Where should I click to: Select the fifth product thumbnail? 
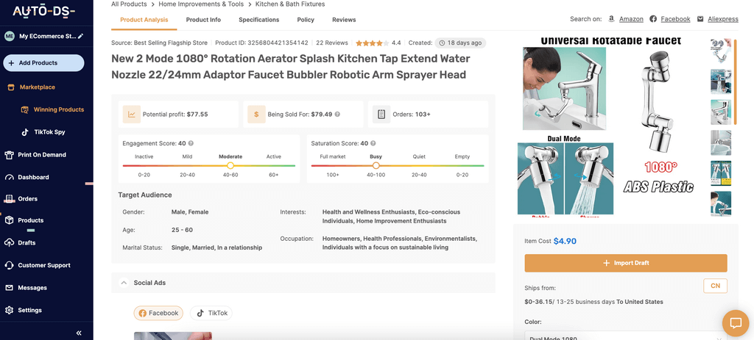click(x=721, y=173)
